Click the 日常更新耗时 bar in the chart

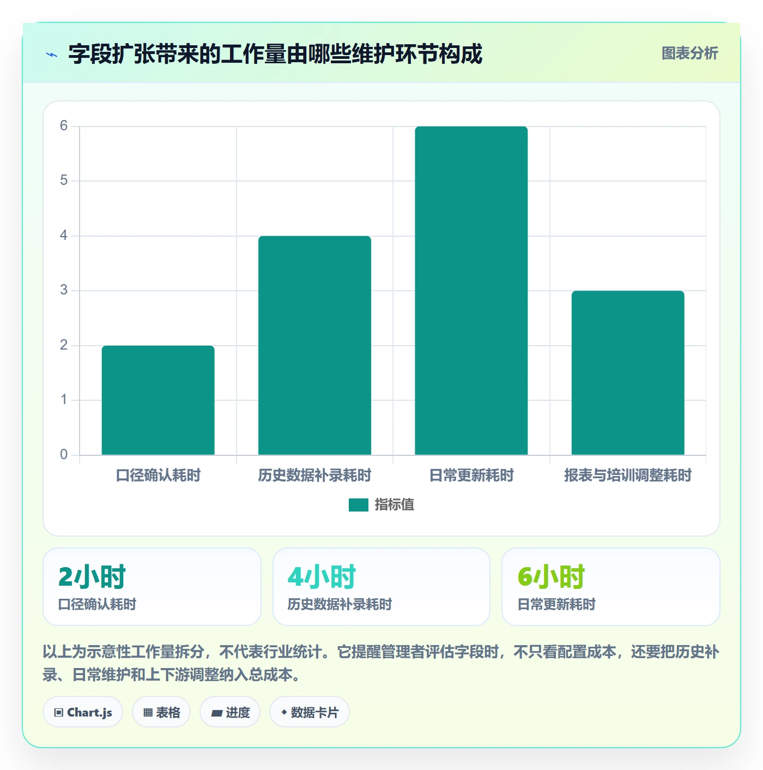[471, 291]
